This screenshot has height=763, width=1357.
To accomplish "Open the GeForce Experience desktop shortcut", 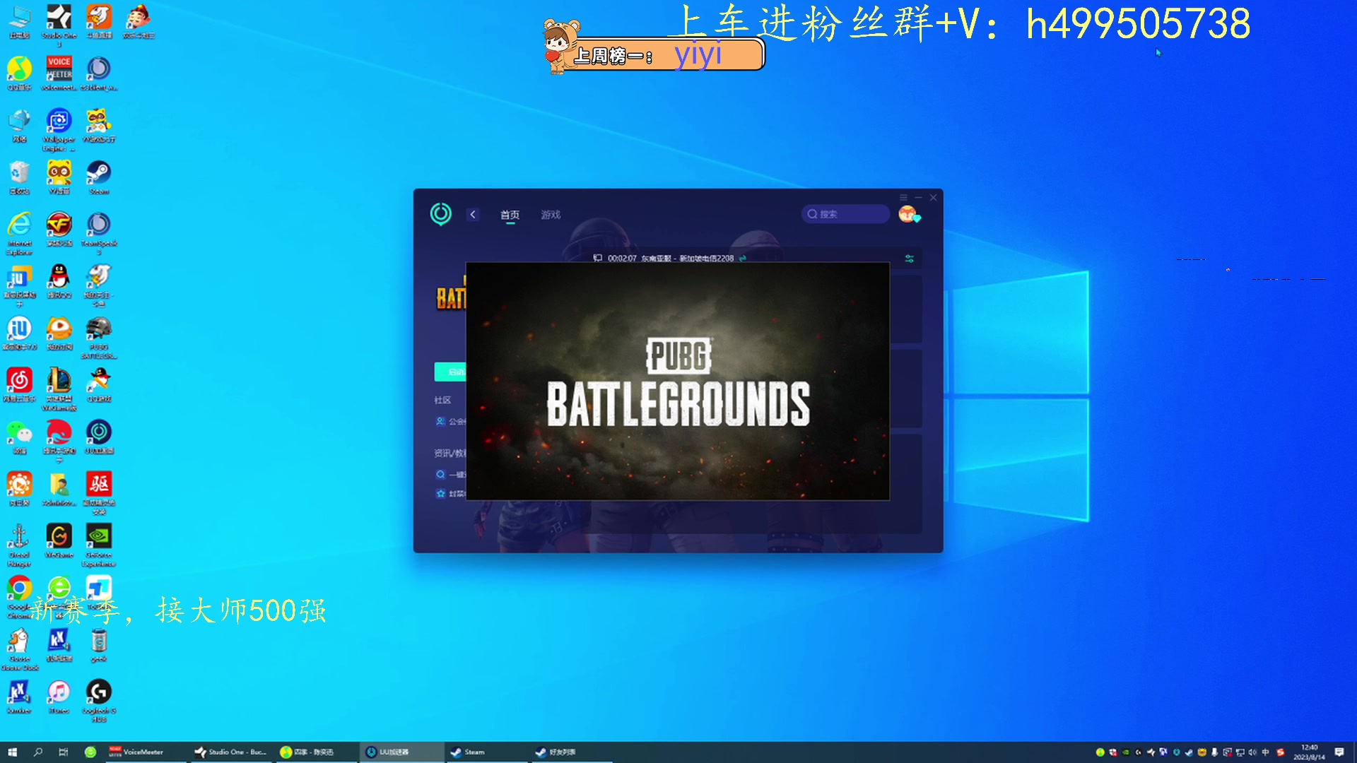I will point(99,545).
